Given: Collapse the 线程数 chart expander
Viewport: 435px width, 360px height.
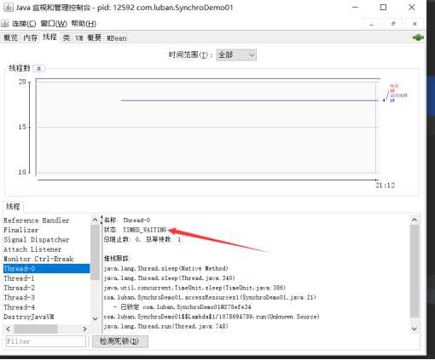Looking at the screenshot, I should click(x=39, y=68).
